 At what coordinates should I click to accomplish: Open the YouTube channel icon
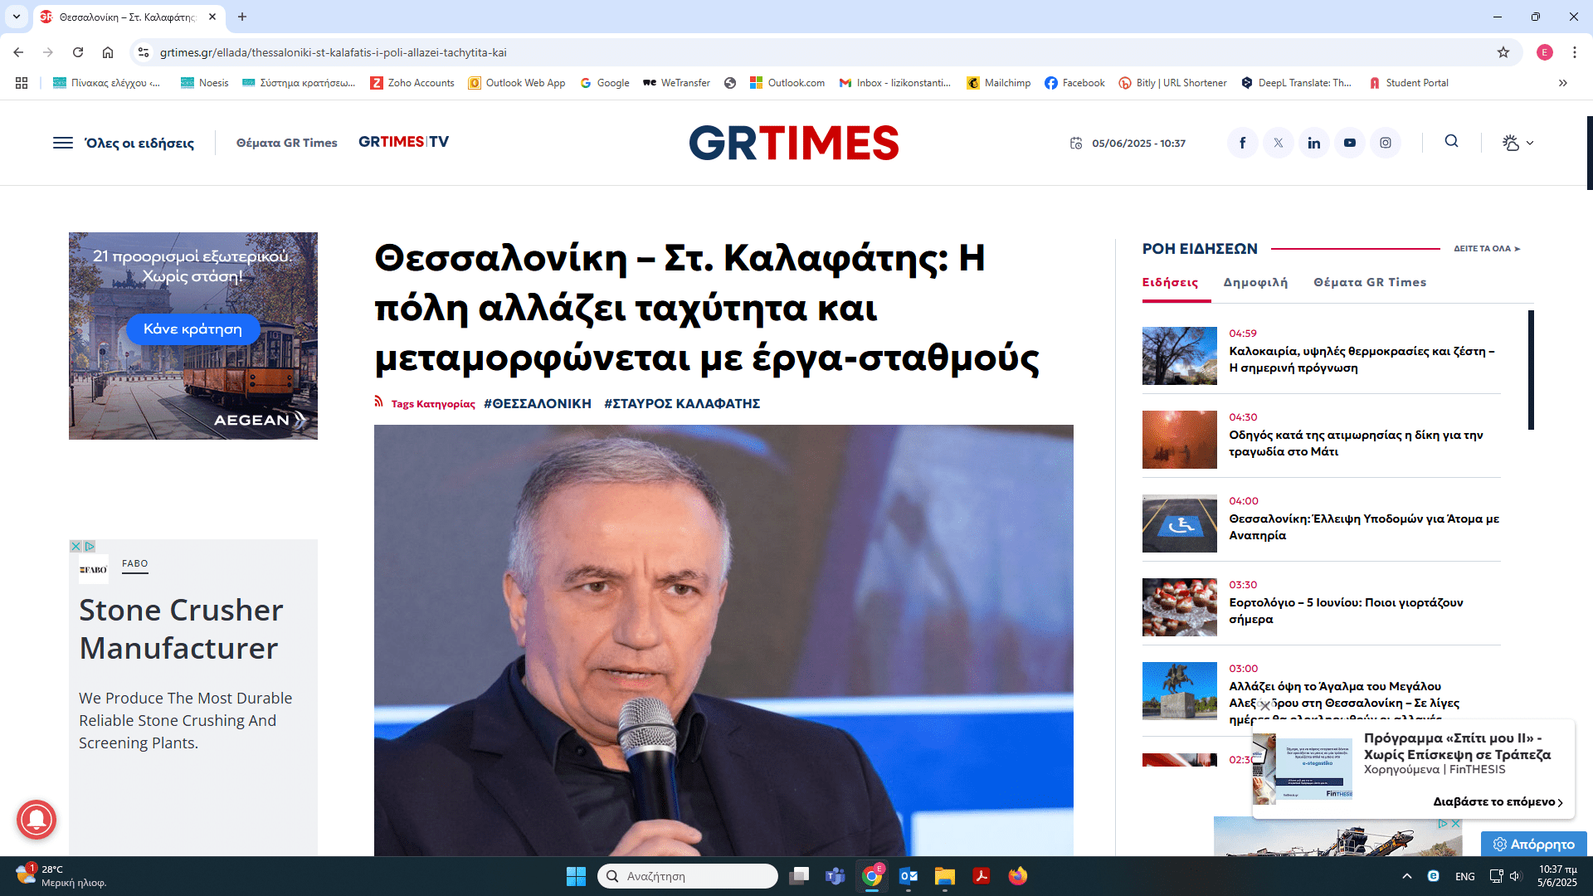1349,143
